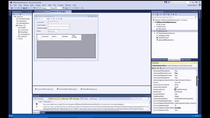Open the Tools menu
This screenshot has height=118, width=210.
click(50, 5)
